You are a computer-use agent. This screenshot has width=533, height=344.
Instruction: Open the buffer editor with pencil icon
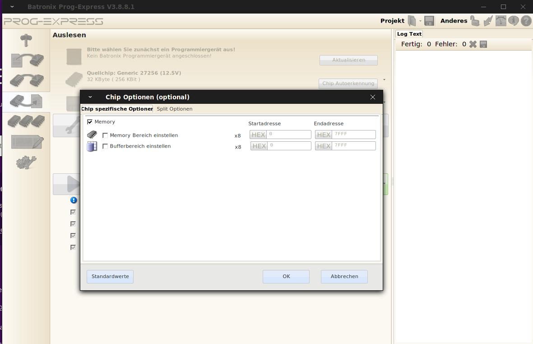27,142
